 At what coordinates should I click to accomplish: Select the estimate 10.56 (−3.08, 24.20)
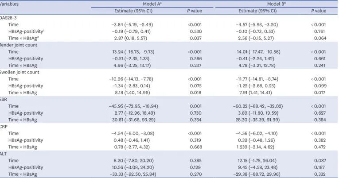(x=133, y=167)
